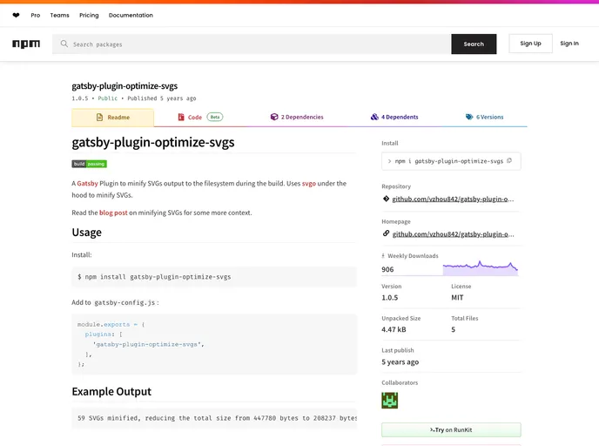Open the Pricing menu item
The width and height of the screenshot is (599, 446).
[x=89, y=16]
